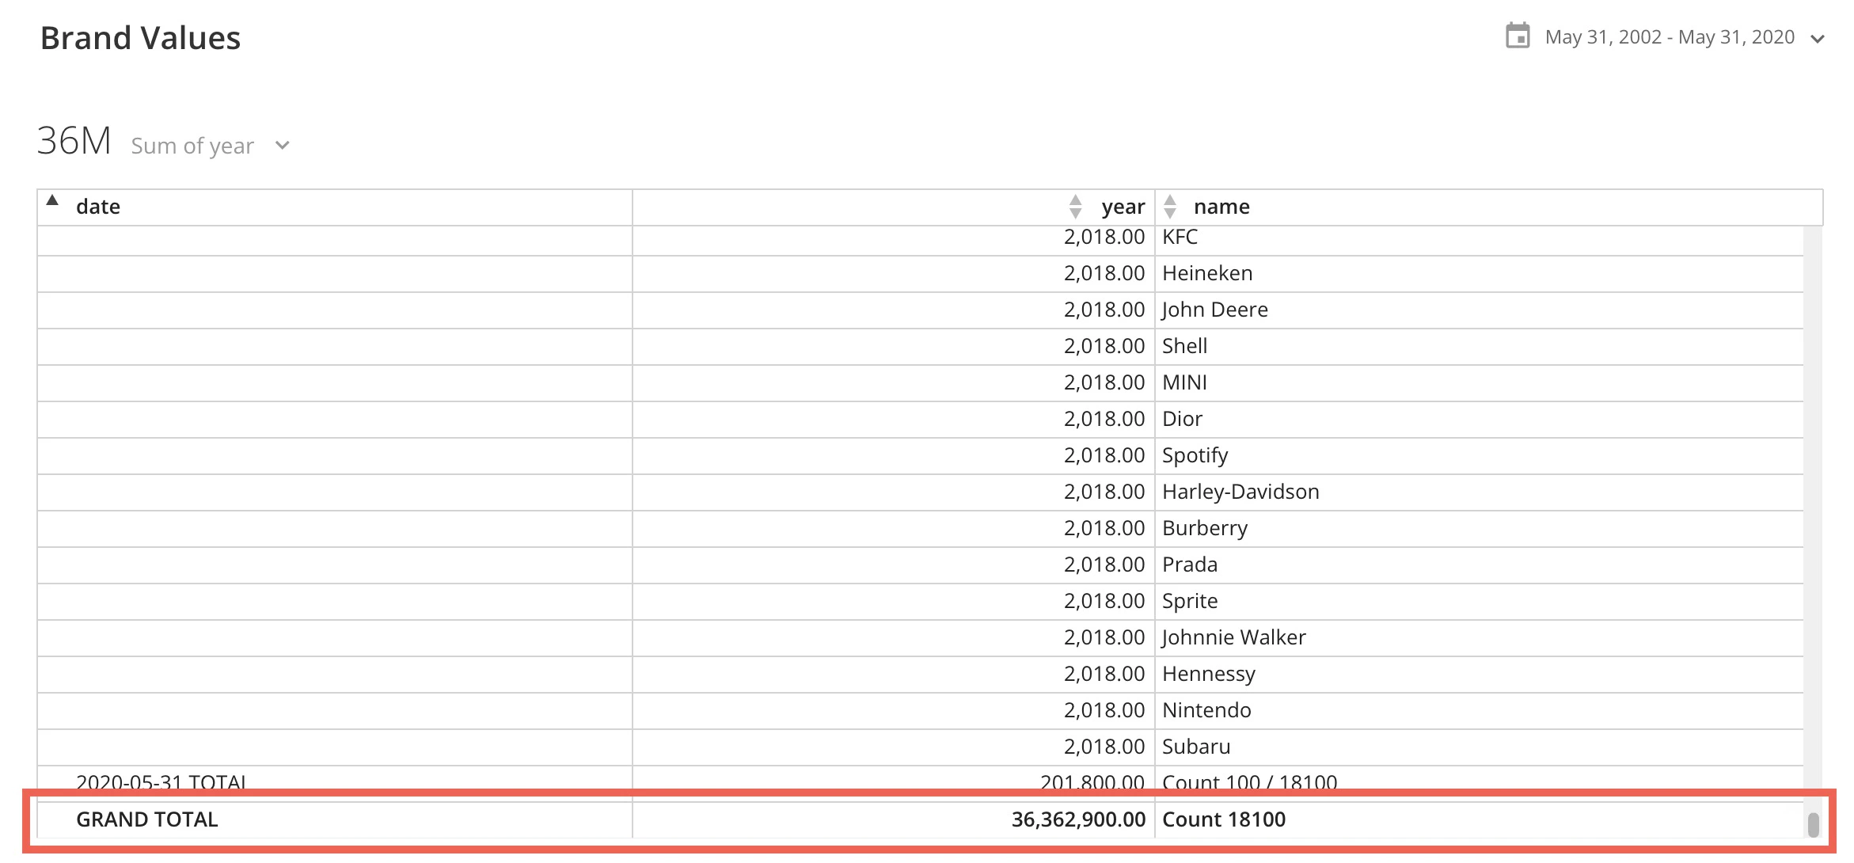The width and height of the screenshot is (1854, 863).
Task: Click the year value in the Shell row
Action: [1104, 346]
